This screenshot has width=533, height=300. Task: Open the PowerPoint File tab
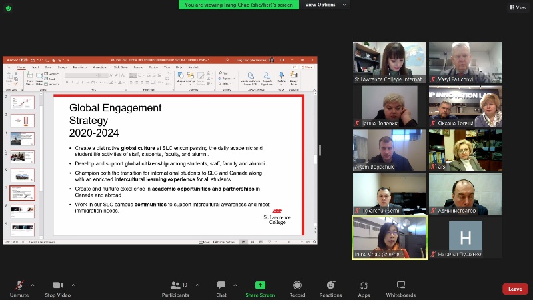click(9, 67)
